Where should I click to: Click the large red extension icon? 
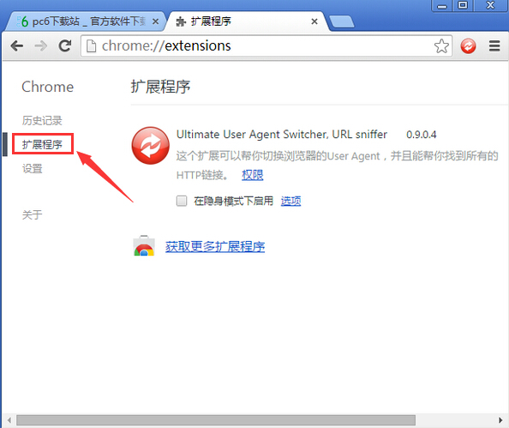pos(150,145)
